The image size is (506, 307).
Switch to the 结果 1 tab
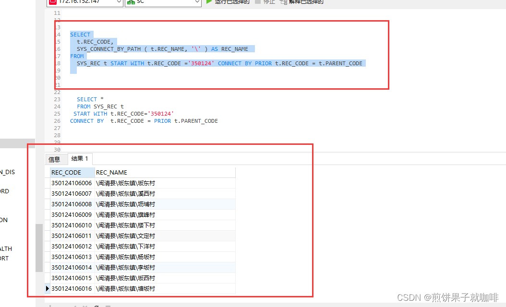(x=80, y=158)
